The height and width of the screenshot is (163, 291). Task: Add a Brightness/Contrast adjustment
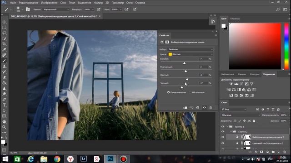tap(231, 84)
